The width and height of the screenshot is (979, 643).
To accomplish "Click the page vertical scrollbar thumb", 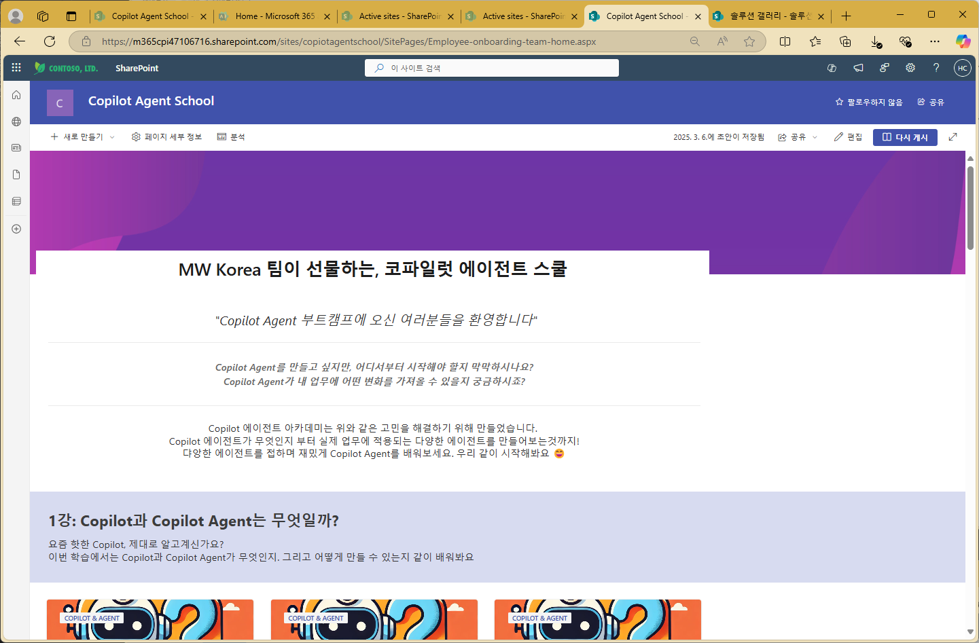I will pos(970,207).
